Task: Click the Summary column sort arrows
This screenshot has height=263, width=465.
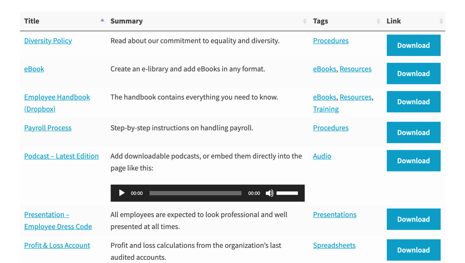Action: (305, 21)
